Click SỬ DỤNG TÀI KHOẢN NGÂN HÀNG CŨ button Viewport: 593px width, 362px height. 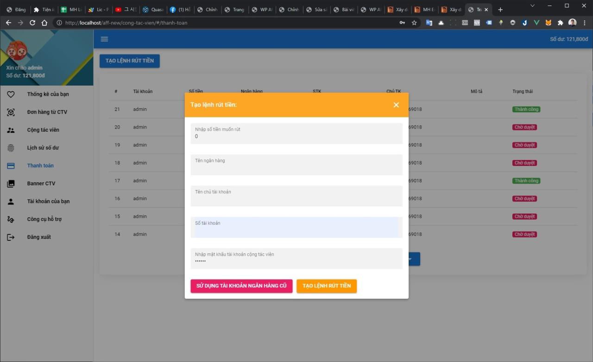pyautogui.click(x=241, y=286)
